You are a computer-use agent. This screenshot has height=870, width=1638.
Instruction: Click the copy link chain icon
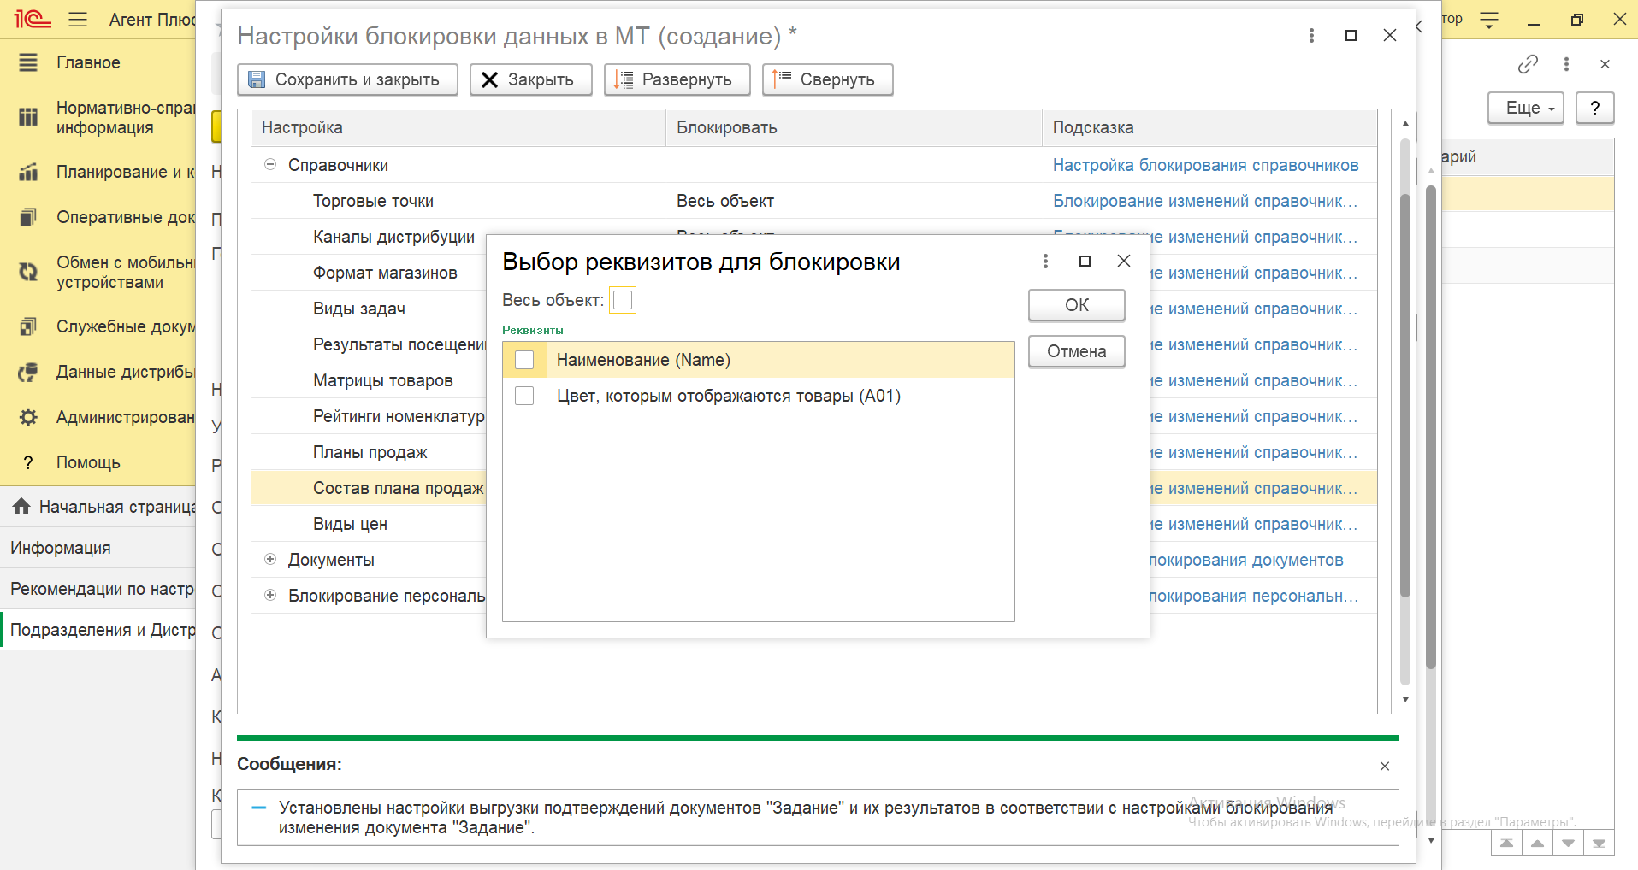tap(1528, 64)
